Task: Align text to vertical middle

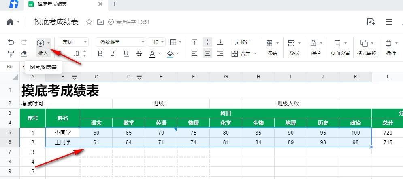Action: click(207, 42)
